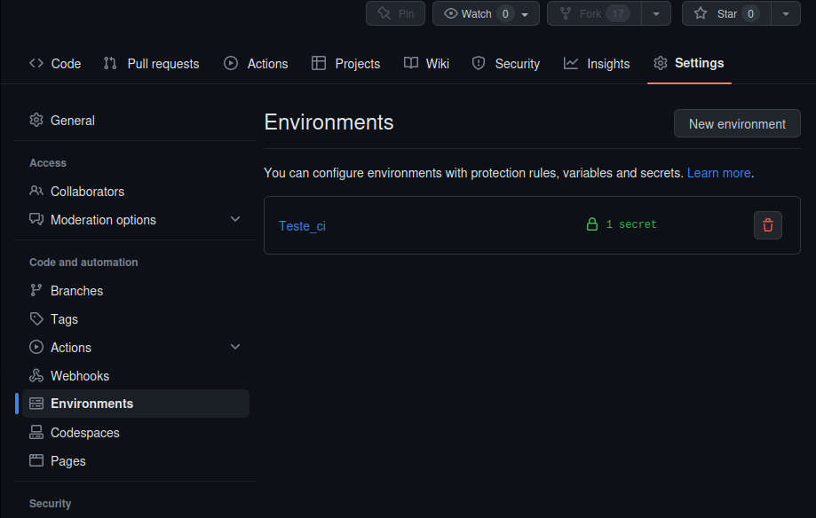
Task: Open the Fork options dropdown arrow
Action: pyautogui.click(x=656, y=14)
